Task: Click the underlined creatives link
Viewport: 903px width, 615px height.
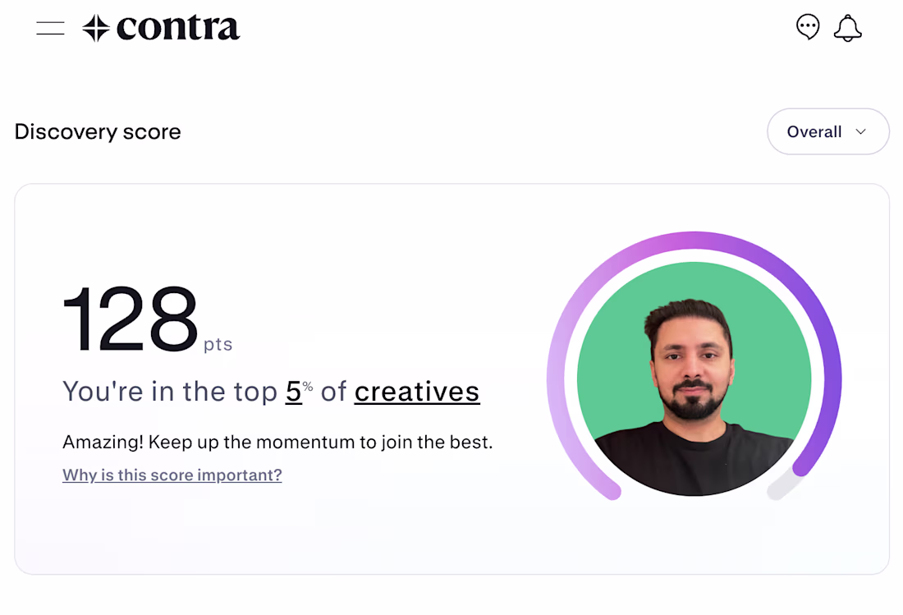Action: pyautogui.click(x=417, y=392)
